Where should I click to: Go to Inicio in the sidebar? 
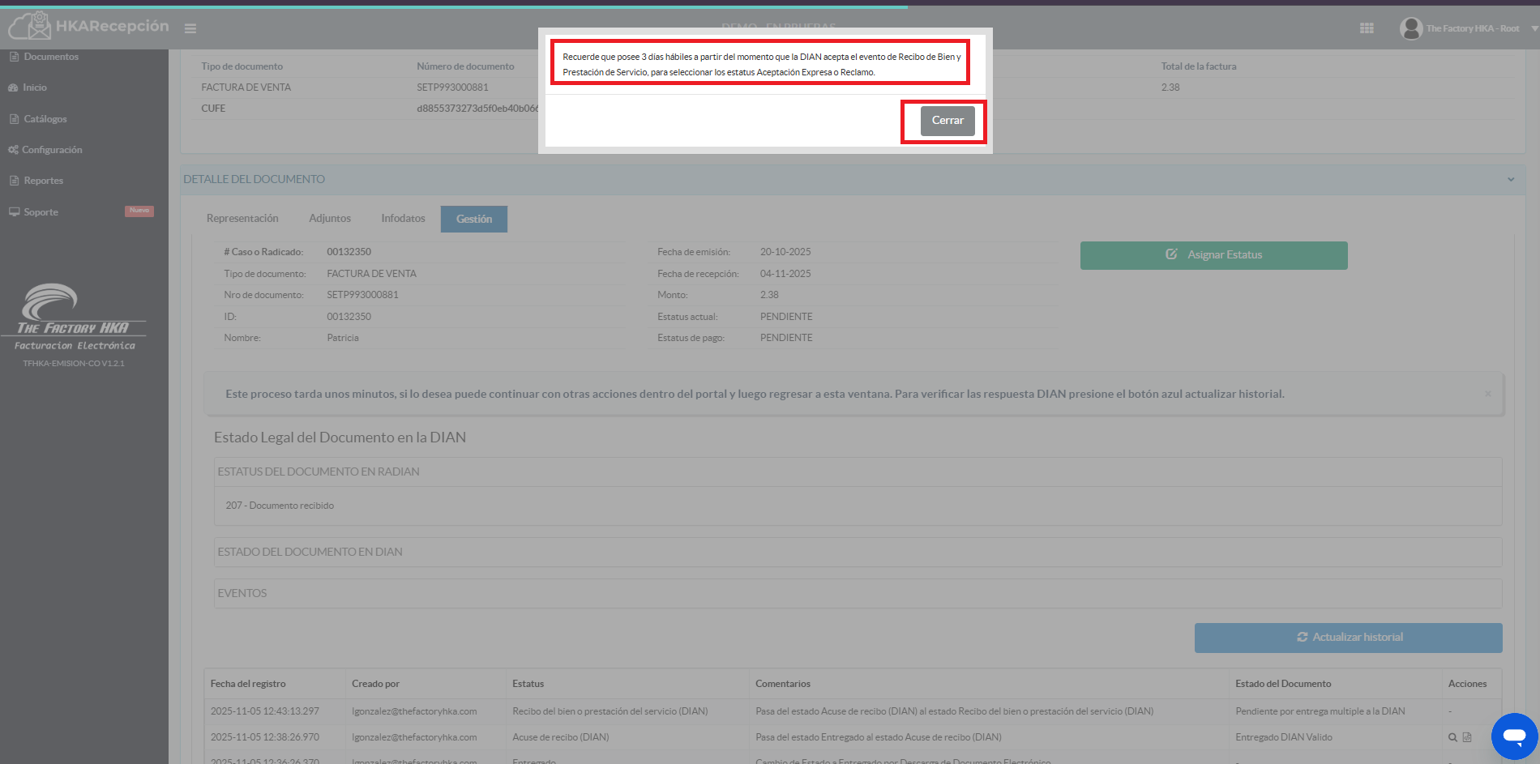[x=34, y=87]
